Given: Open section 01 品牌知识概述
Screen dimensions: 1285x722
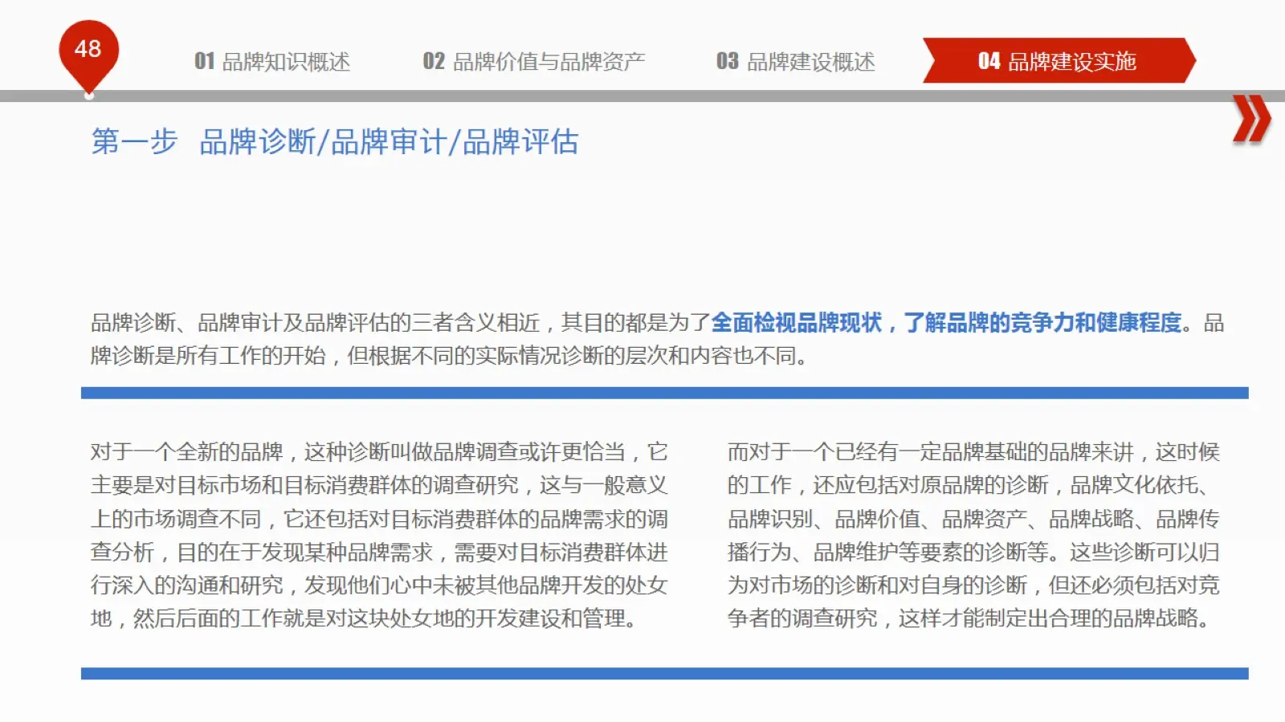Looking at the screenshot, I should pyautogui.click(x=272, y=61).
